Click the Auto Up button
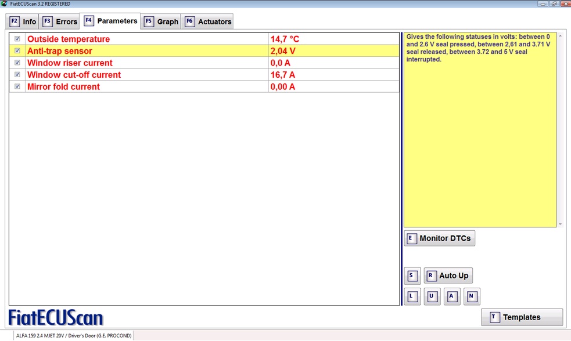The width and height of the screenshot is (571, 341). pyautogui.click(x=448, y=275)
